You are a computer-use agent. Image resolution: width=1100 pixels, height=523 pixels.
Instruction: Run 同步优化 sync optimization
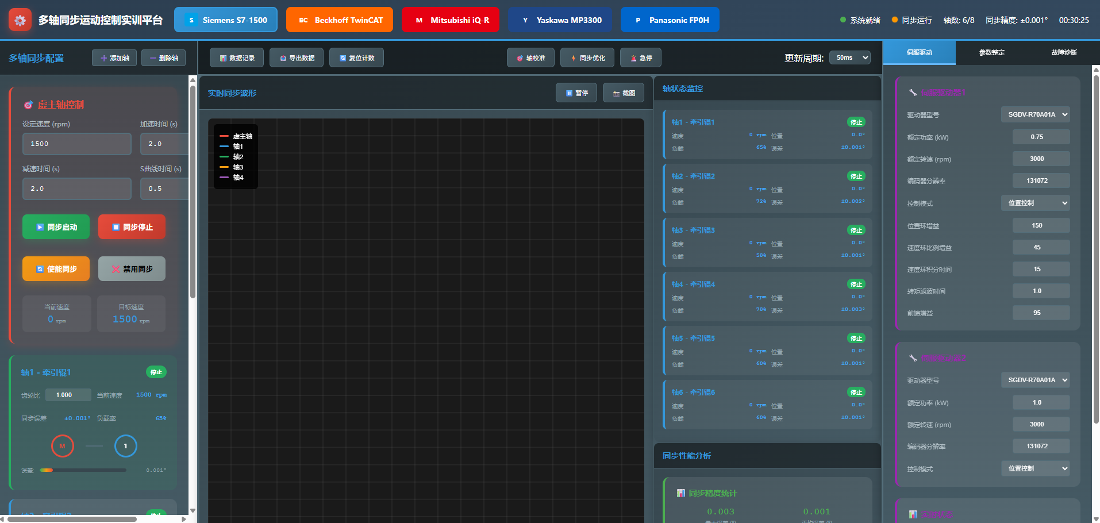click(x=587, y=58)
